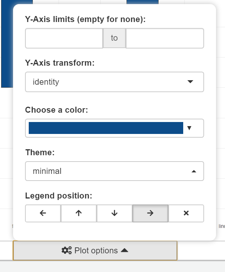Viewport: 225px width, 272px height.
Task: Focus the Y-Axis lower limit field
Action: point(64,38)
